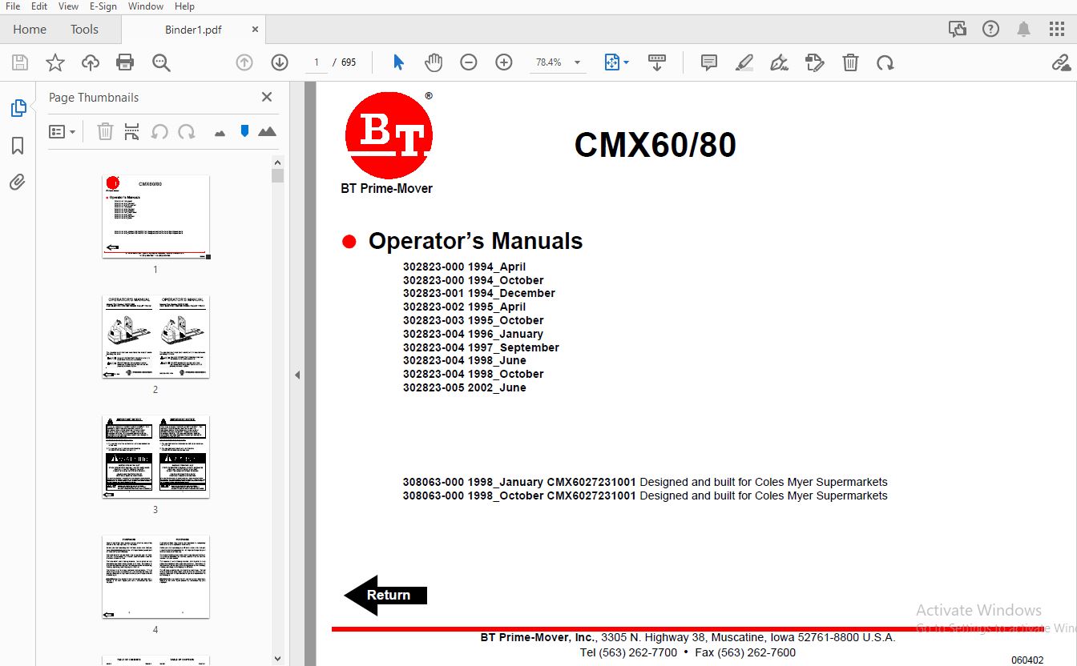Click the black Return arrow
1077x666 pixels.
pos(385,595)
